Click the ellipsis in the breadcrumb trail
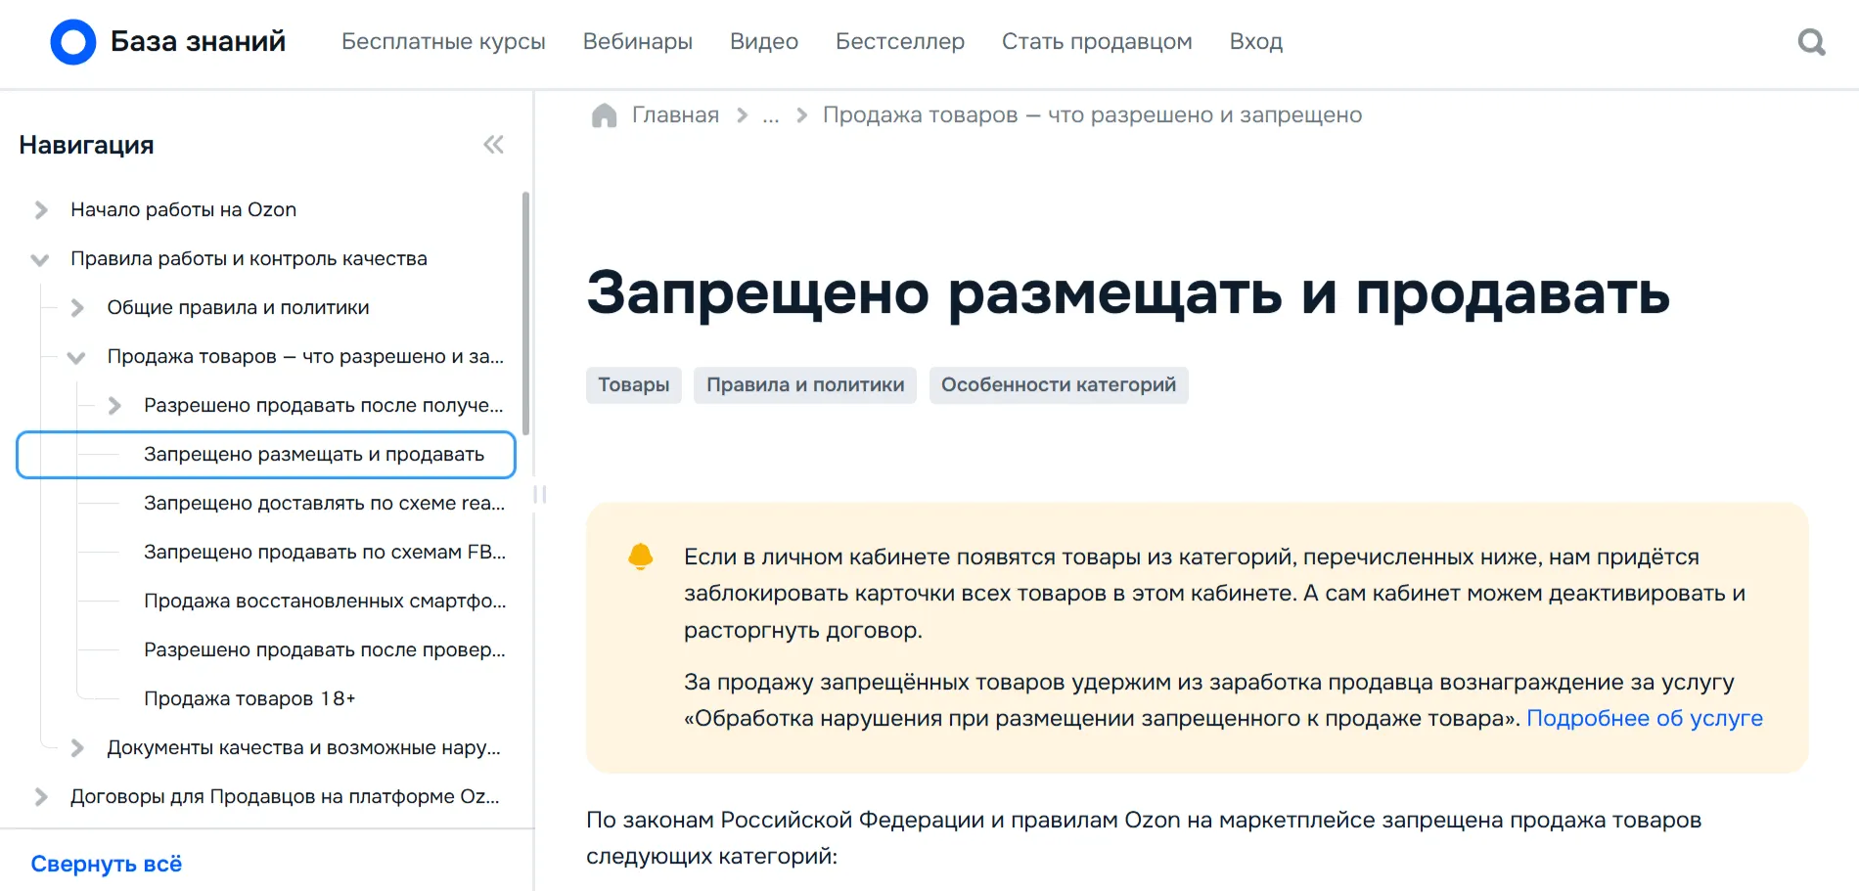Screen dimensions: 1859x891 coord(771,115)
